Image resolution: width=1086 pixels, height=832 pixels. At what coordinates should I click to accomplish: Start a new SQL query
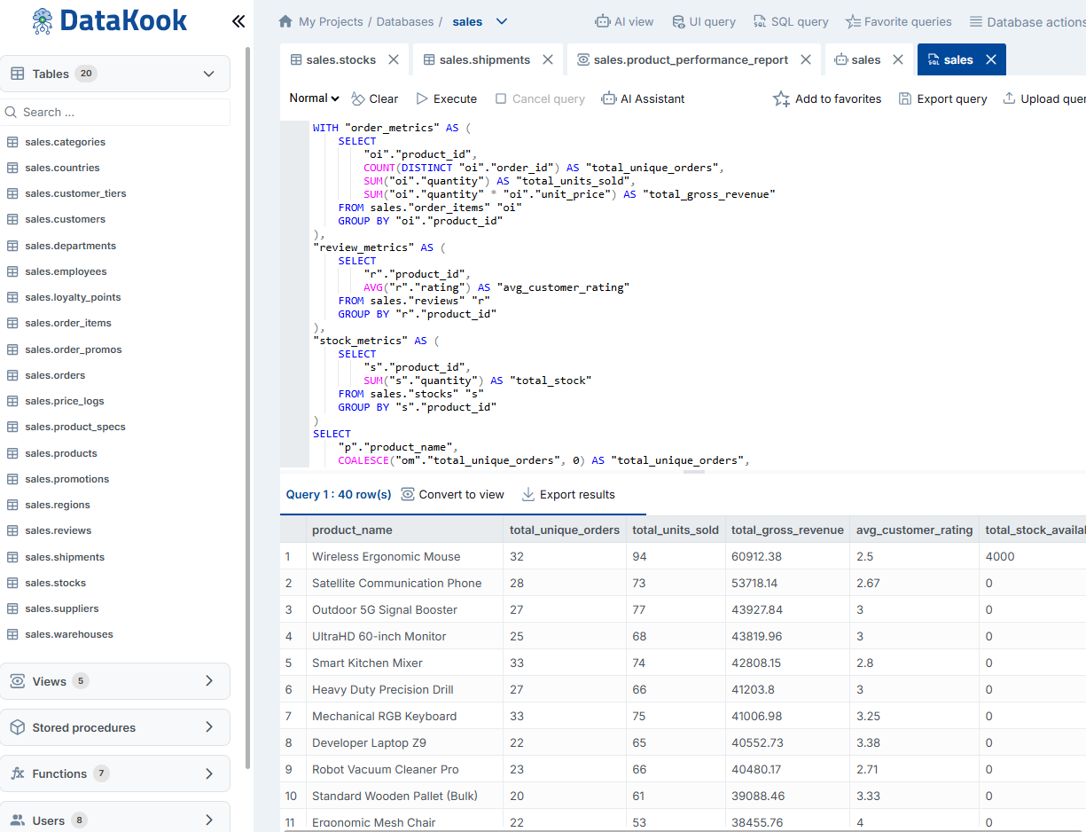(790, 21)
